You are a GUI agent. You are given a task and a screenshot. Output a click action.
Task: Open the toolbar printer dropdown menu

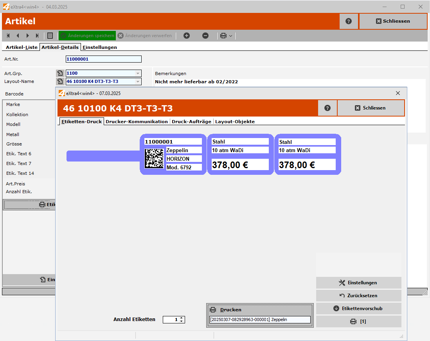[230, 36]
